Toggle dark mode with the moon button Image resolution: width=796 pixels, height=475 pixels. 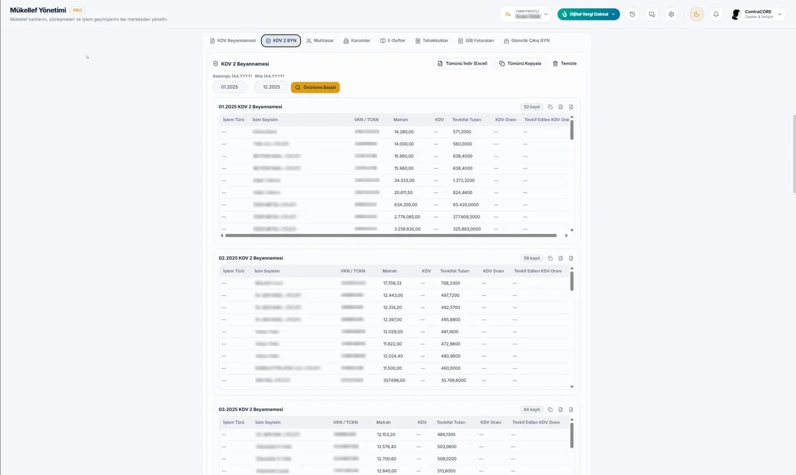[x=696, y=14]
